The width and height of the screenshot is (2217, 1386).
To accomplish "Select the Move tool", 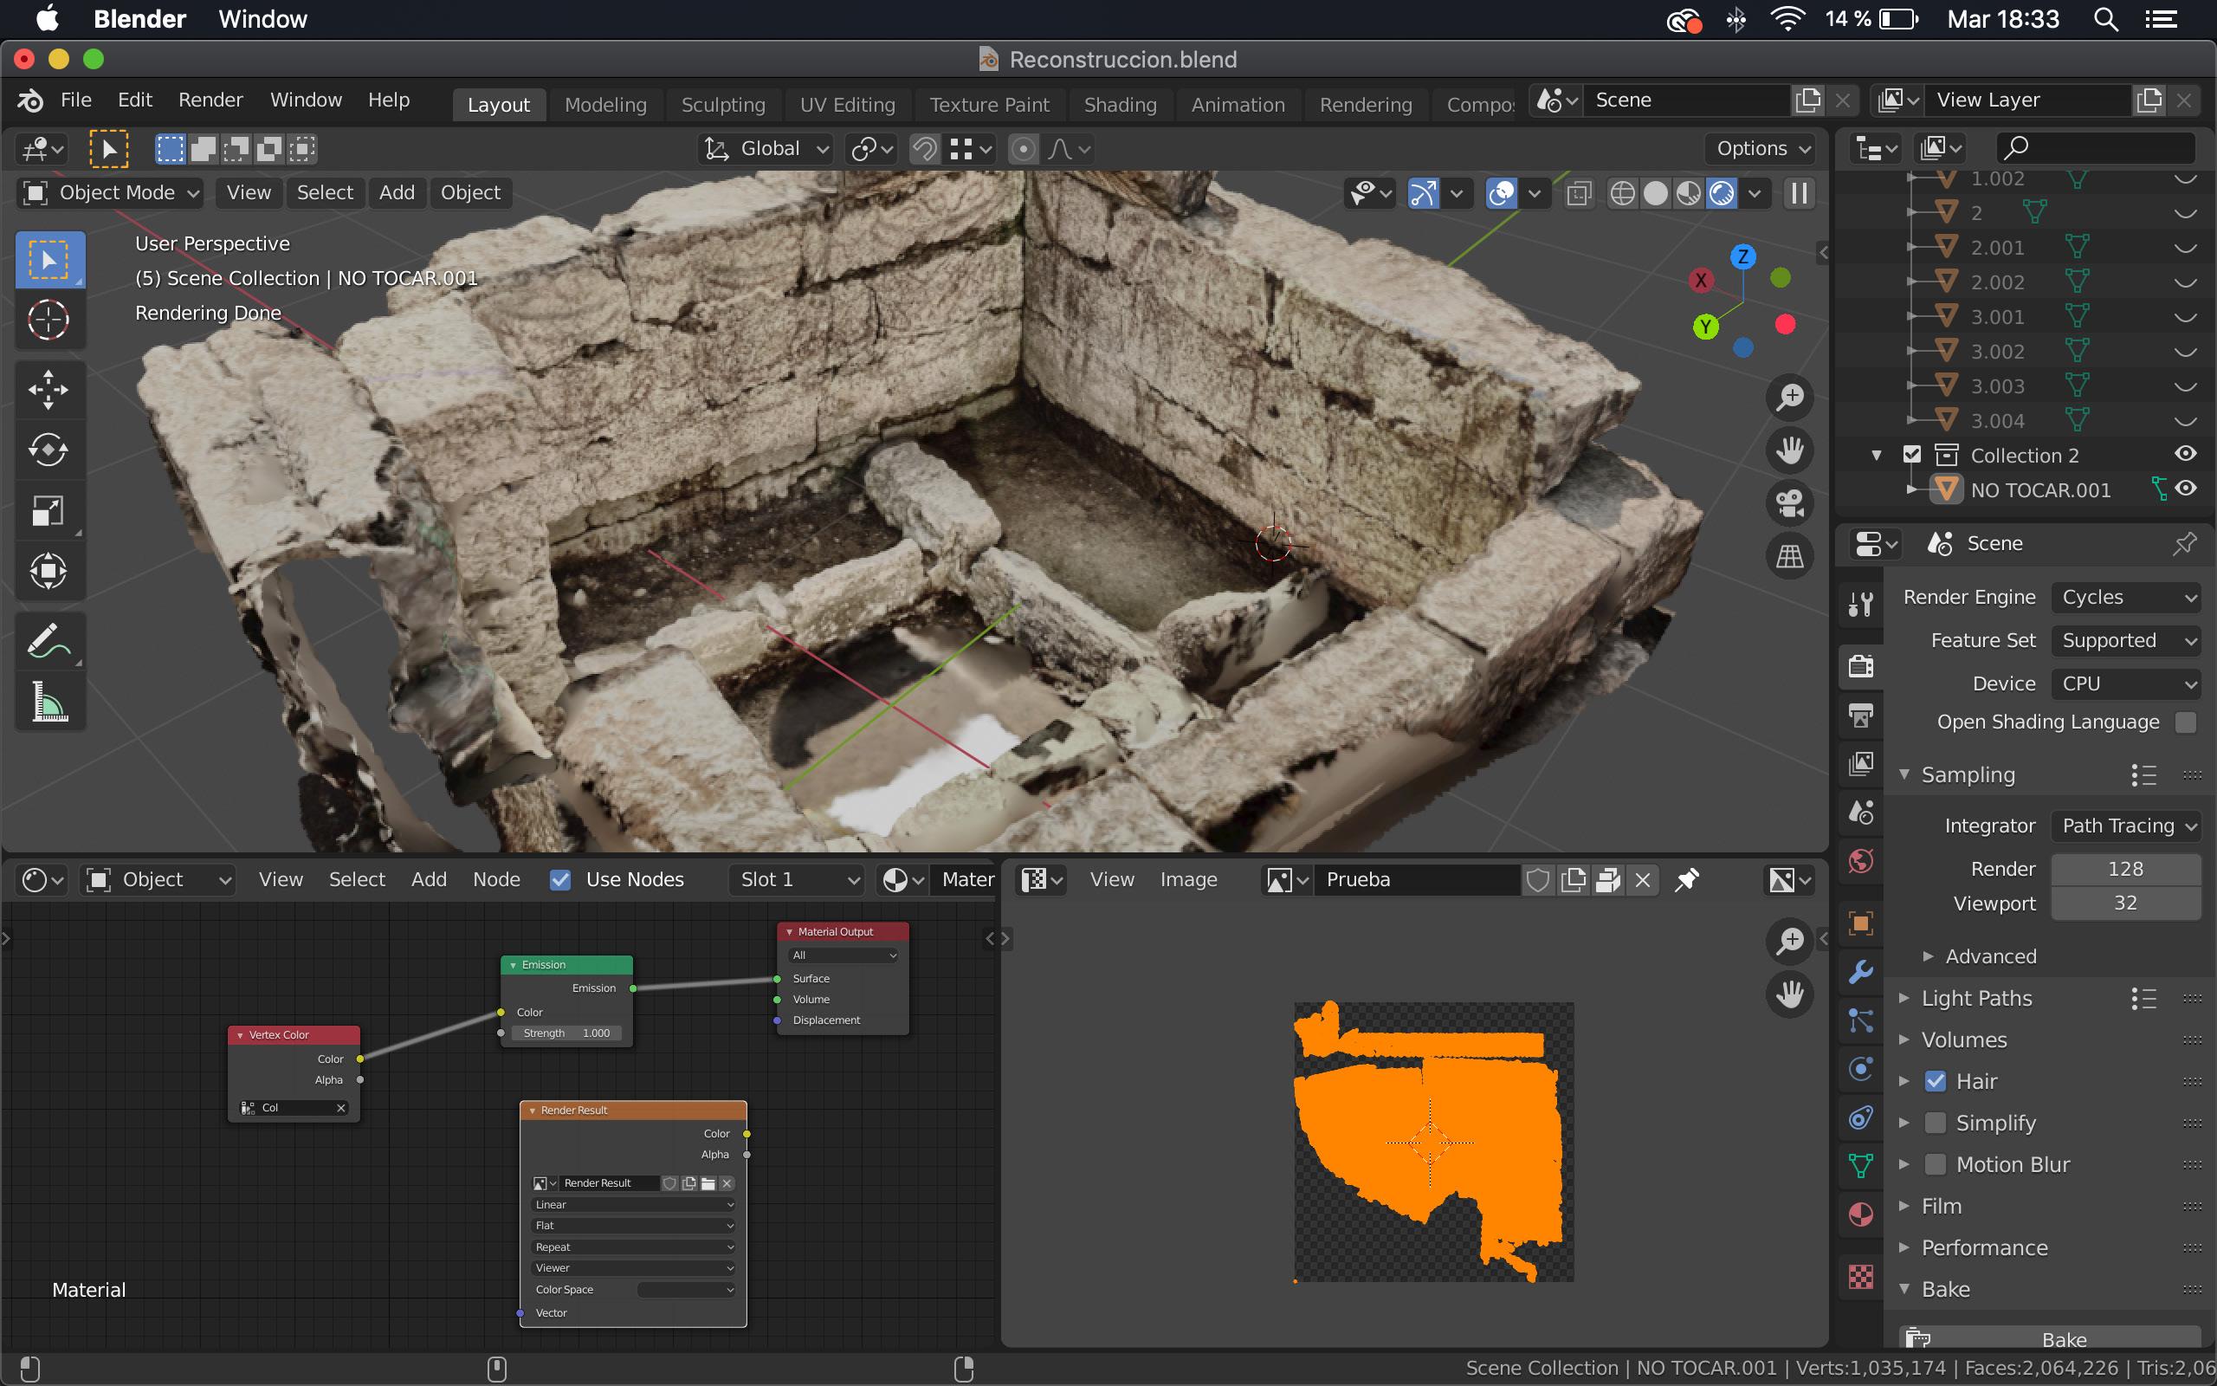I will pos(49,390).
